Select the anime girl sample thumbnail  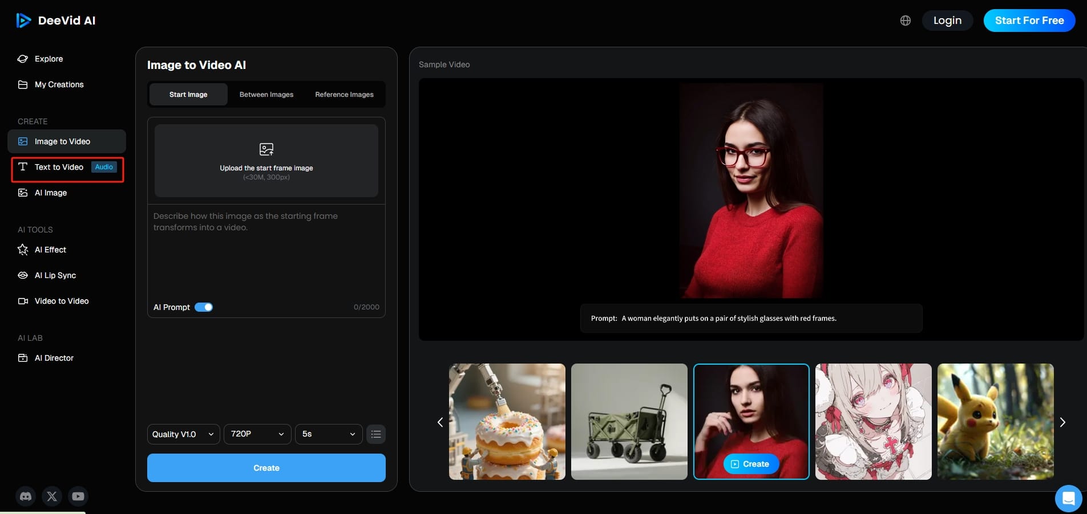[874, 422]
